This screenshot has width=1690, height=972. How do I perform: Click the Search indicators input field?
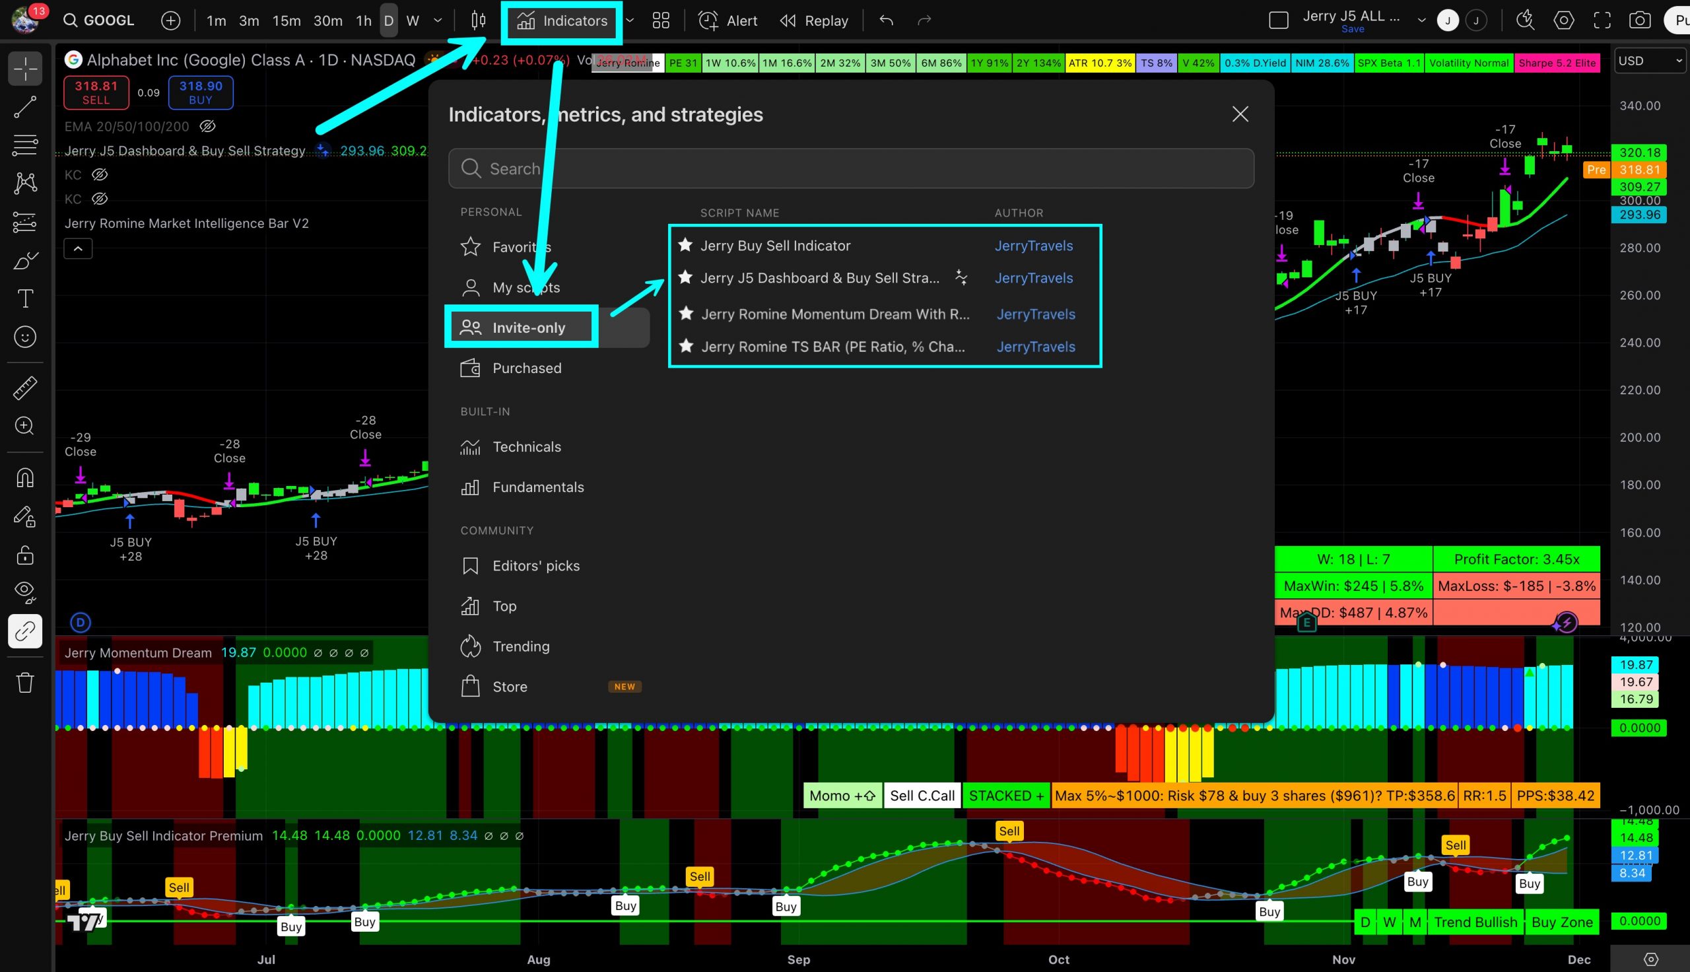point(851,168)
